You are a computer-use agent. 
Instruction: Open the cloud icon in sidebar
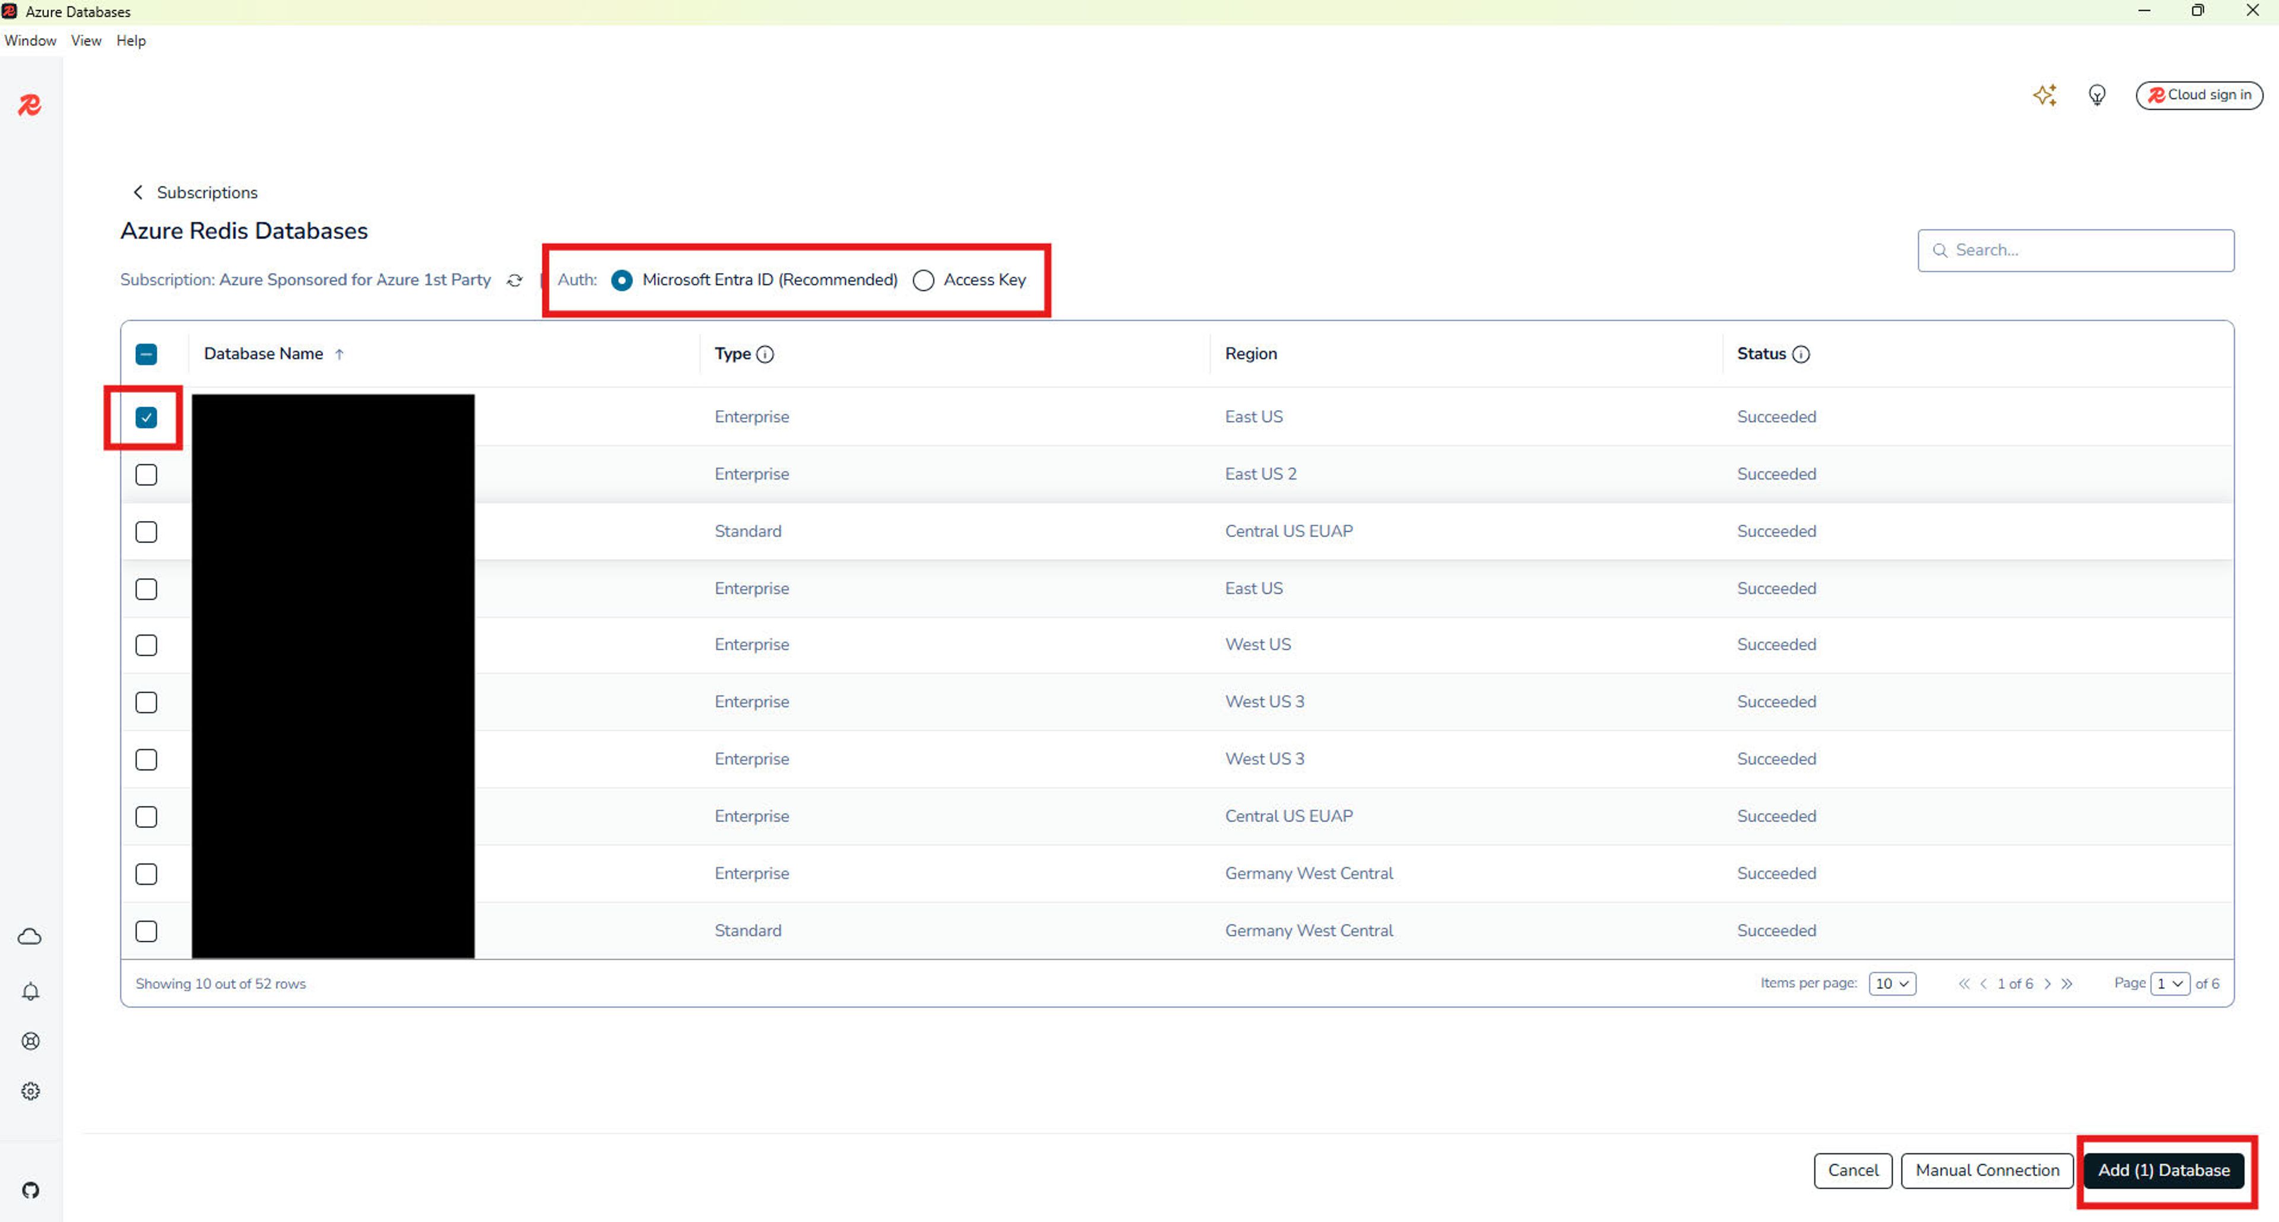[x=30, y=936]
